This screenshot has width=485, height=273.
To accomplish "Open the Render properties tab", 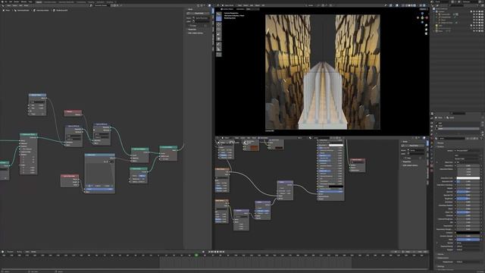I will [x=432, y=123].
